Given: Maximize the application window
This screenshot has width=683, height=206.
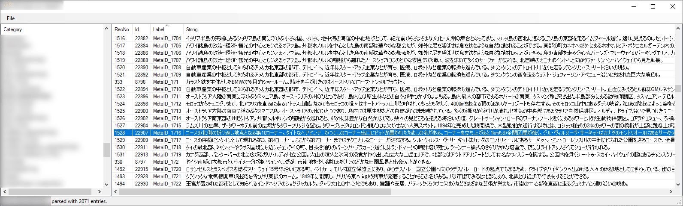Looking at the screenshot, I should 653,6.
